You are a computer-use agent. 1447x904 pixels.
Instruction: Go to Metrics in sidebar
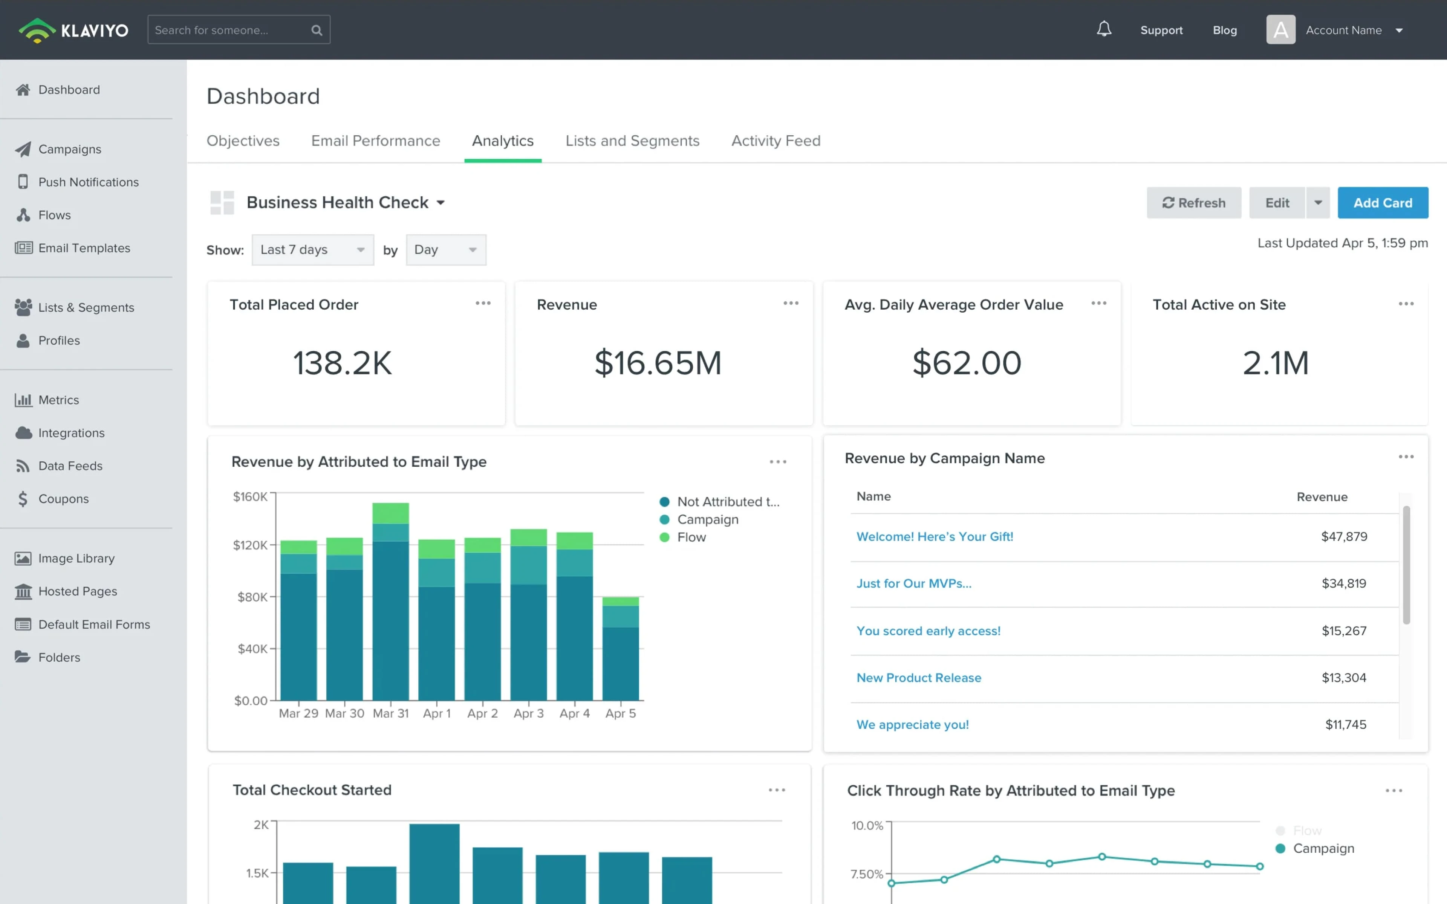tap(58, 400)
